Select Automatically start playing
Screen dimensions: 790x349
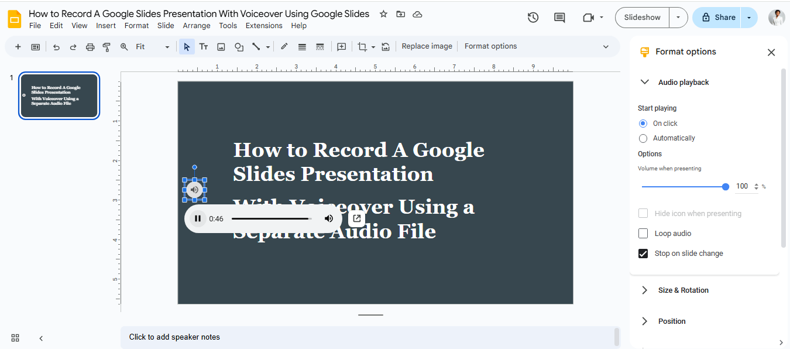pos(643,139)
